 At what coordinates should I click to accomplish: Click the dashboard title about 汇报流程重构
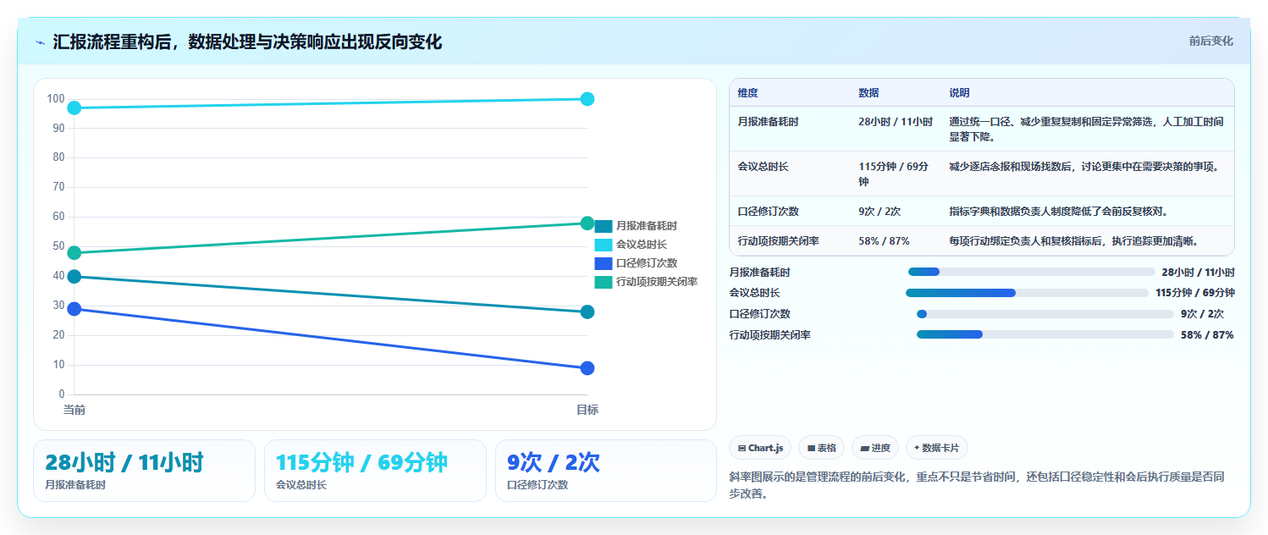click(247, 41)
